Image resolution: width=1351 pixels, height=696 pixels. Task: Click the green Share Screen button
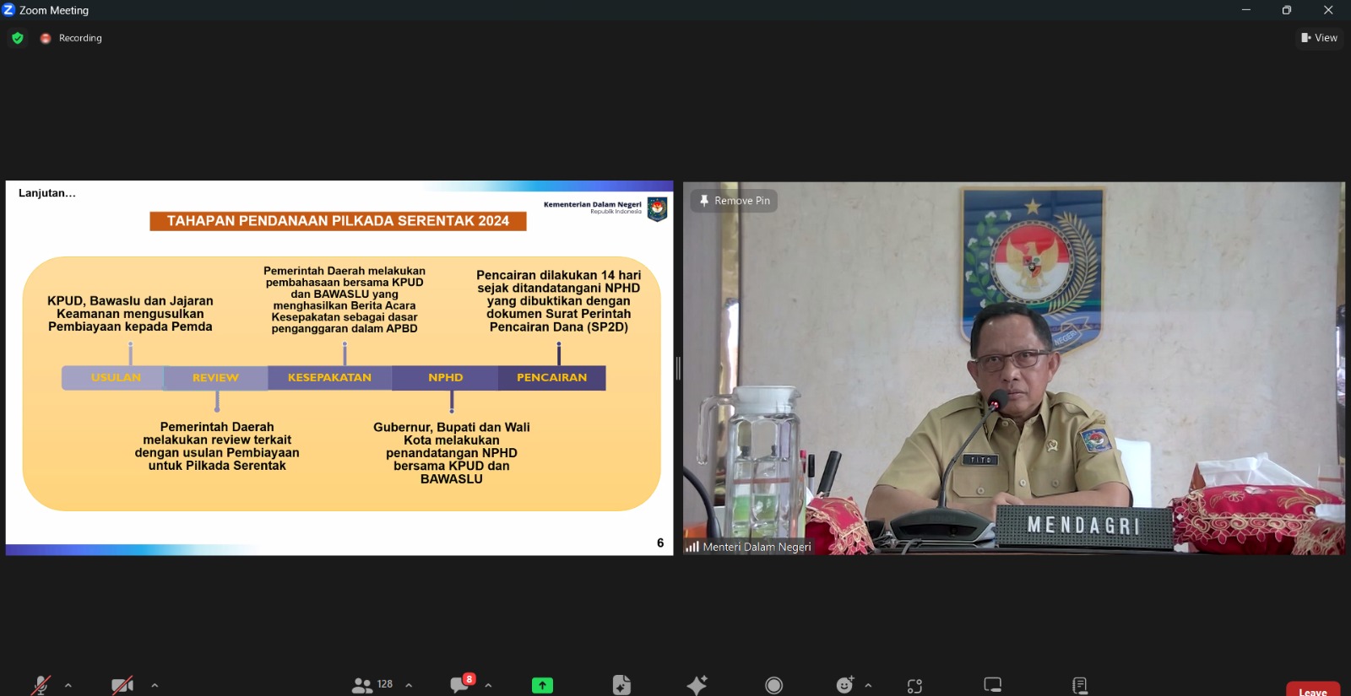point(542,685)
